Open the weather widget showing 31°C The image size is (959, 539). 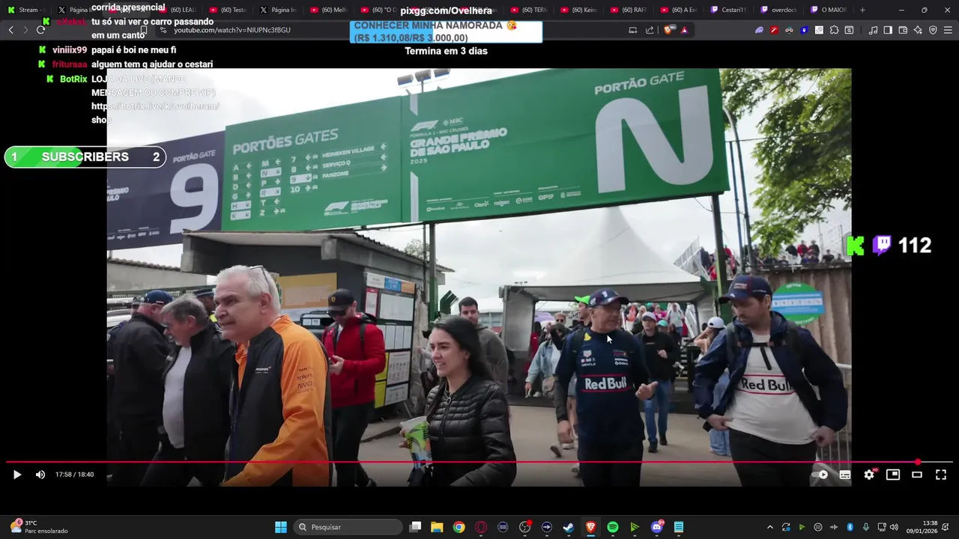[37, 527]
